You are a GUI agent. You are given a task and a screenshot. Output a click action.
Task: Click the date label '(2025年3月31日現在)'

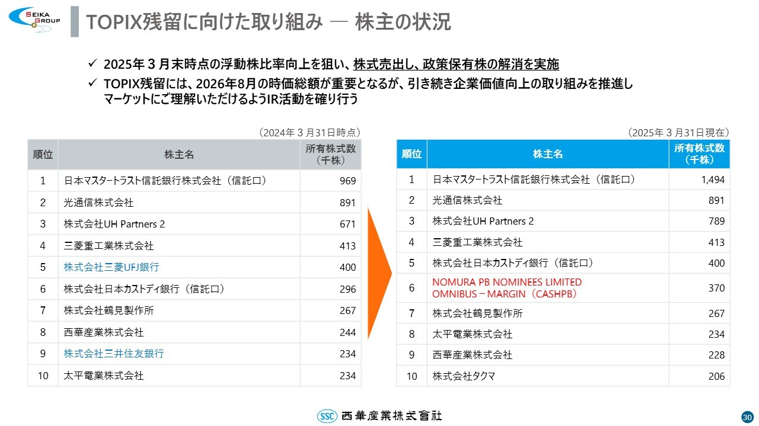(678, 133)
